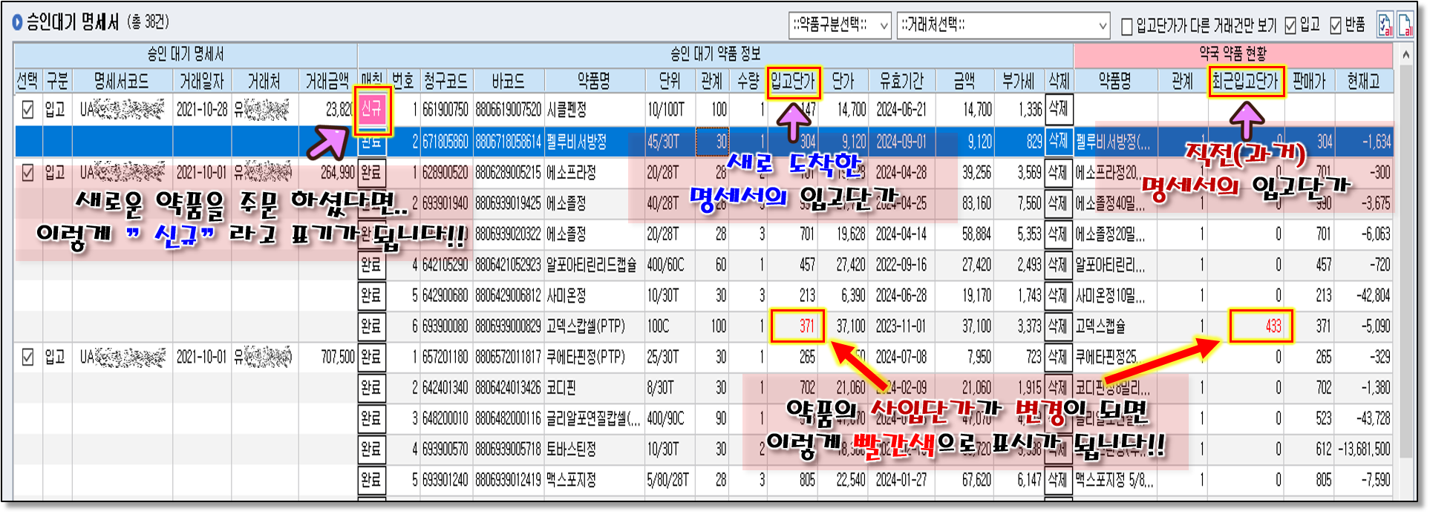The width and height of the screenshot is (1430, 514).
Task: Uncheck the 반품 filter checkbox
Action: [x=1336, y=26]
